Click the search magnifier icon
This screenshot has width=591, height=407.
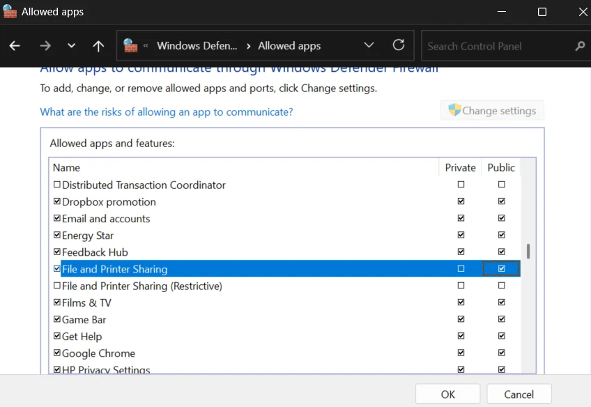pyautogui.click(x=579, y=46)
